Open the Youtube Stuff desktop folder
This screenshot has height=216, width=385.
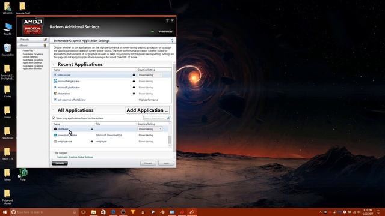(x=23, y=8)
